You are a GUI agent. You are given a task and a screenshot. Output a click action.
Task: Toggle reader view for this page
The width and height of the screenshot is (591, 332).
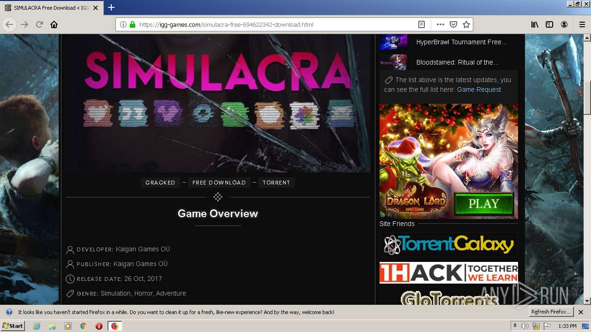coord(422,24)
